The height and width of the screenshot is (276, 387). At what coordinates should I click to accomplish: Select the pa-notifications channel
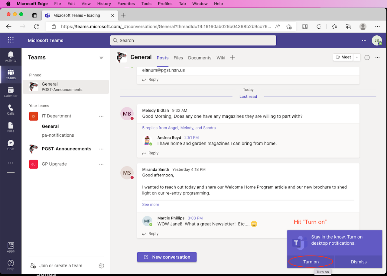click(58, 135)
